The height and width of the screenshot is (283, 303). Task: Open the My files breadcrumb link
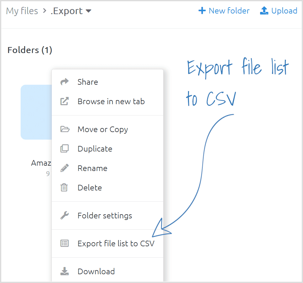pos(22,11)
